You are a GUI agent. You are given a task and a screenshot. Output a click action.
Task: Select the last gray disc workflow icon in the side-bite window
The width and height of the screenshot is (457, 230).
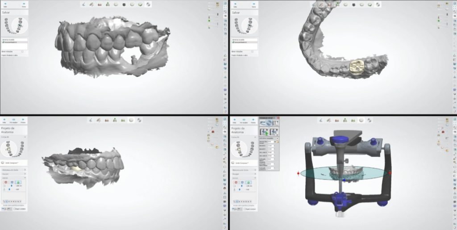pyautogui.click(x=148, y=4)
